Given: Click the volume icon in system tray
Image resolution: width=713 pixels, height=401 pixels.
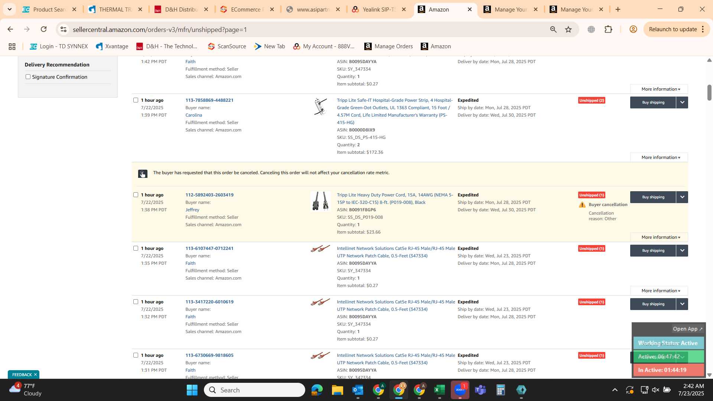Looking at the screenshot, I should coord(656,390).
